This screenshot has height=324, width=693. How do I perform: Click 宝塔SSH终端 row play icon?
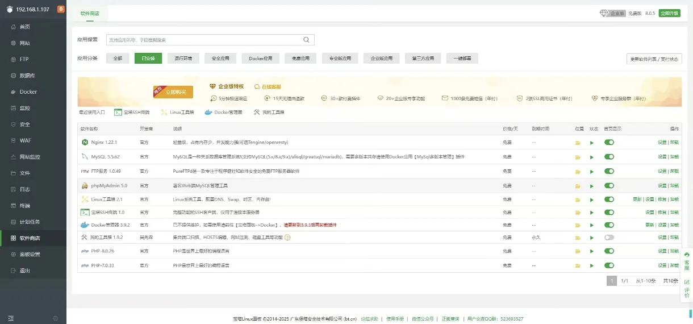592,213
